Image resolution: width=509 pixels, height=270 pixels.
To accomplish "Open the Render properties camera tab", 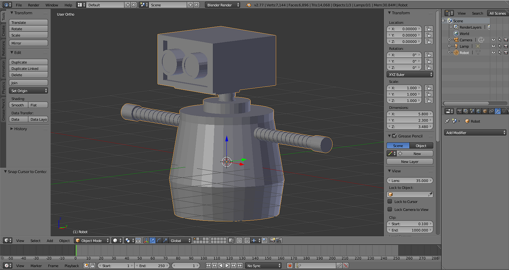I will coord(460,111).
